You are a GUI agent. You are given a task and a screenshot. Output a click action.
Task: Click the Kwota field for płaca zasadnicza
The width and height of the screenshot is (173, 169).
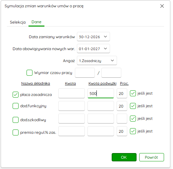point(72,93)
